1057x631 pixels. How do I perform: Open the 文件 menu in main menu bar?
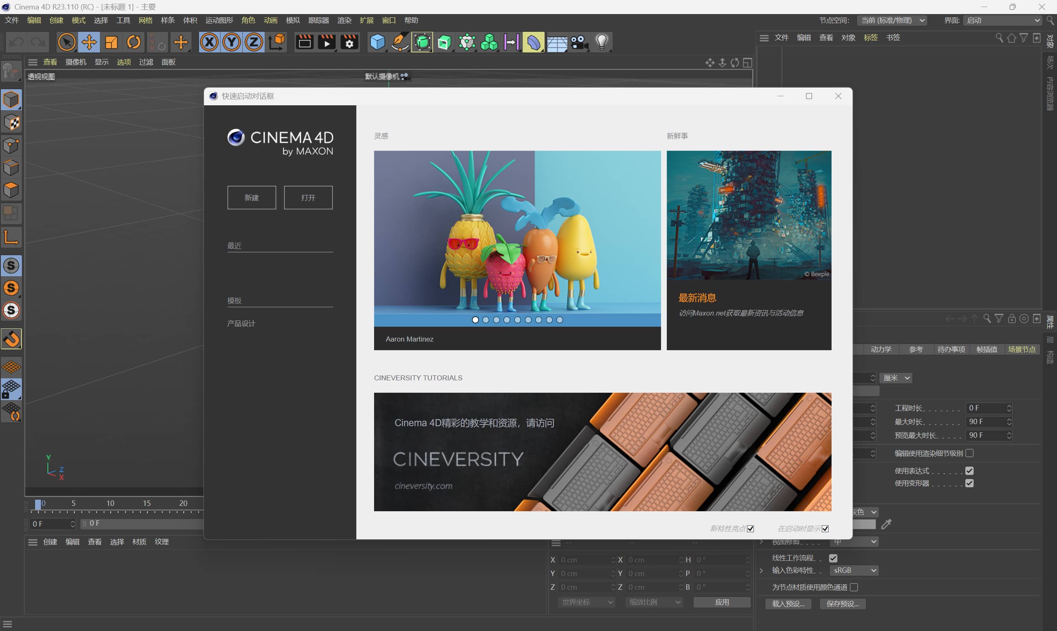click(12, 20)
